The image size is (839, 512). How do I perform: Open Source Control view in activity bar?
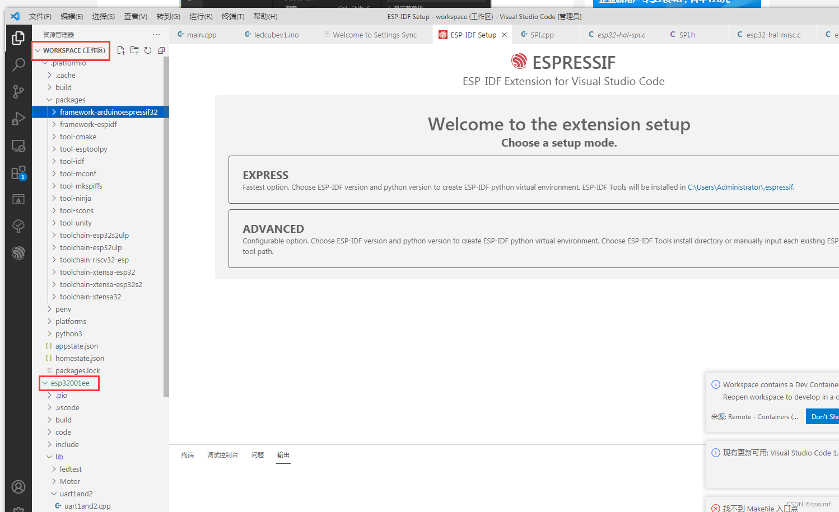tap(18, 92)
